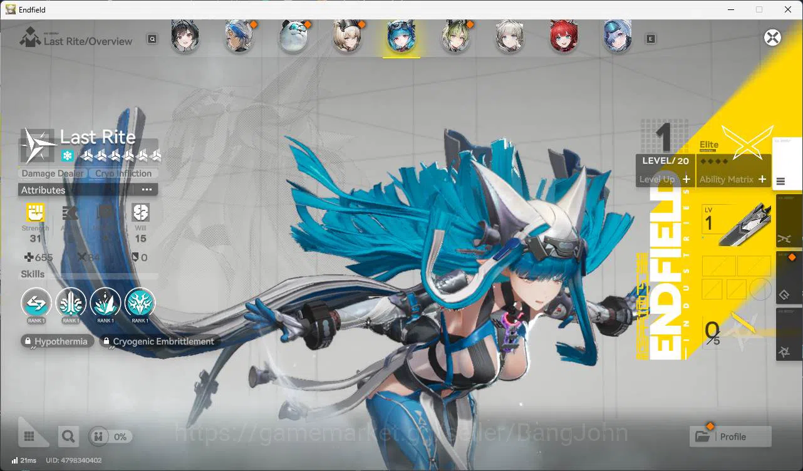Viewport: 803px width, 471px height.
Task: Click the defense shield value 0
Action: click(138, 257)
